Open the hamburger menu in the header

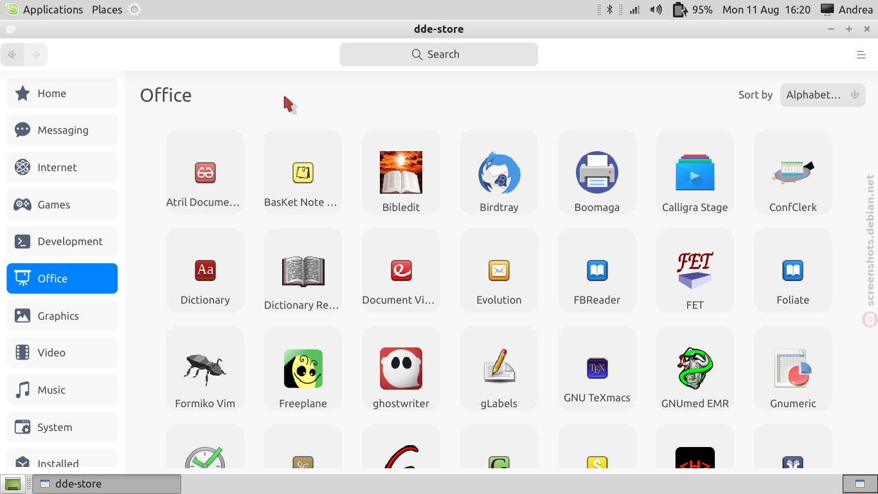(861, 55)
